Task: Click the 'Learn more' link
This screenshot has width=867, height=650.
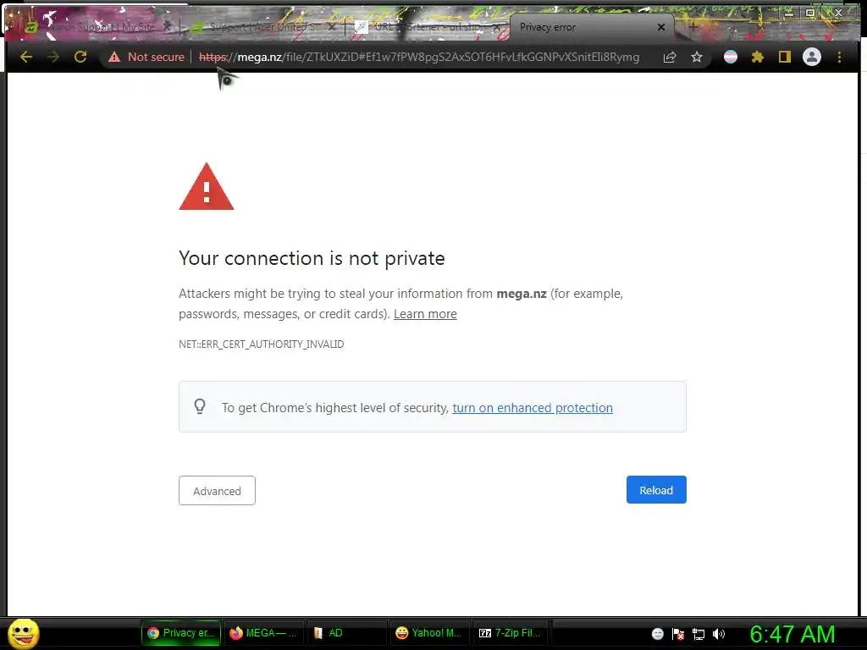Action: (425, 314)
